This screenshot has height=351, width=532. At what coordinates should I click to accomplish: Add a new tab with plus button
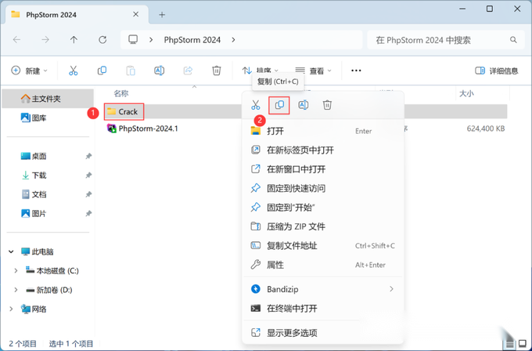[x=162, y=15]
